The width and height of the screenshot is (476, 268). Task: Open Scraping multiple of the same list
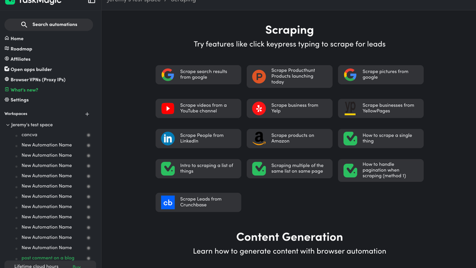click(x=289, y=168)
